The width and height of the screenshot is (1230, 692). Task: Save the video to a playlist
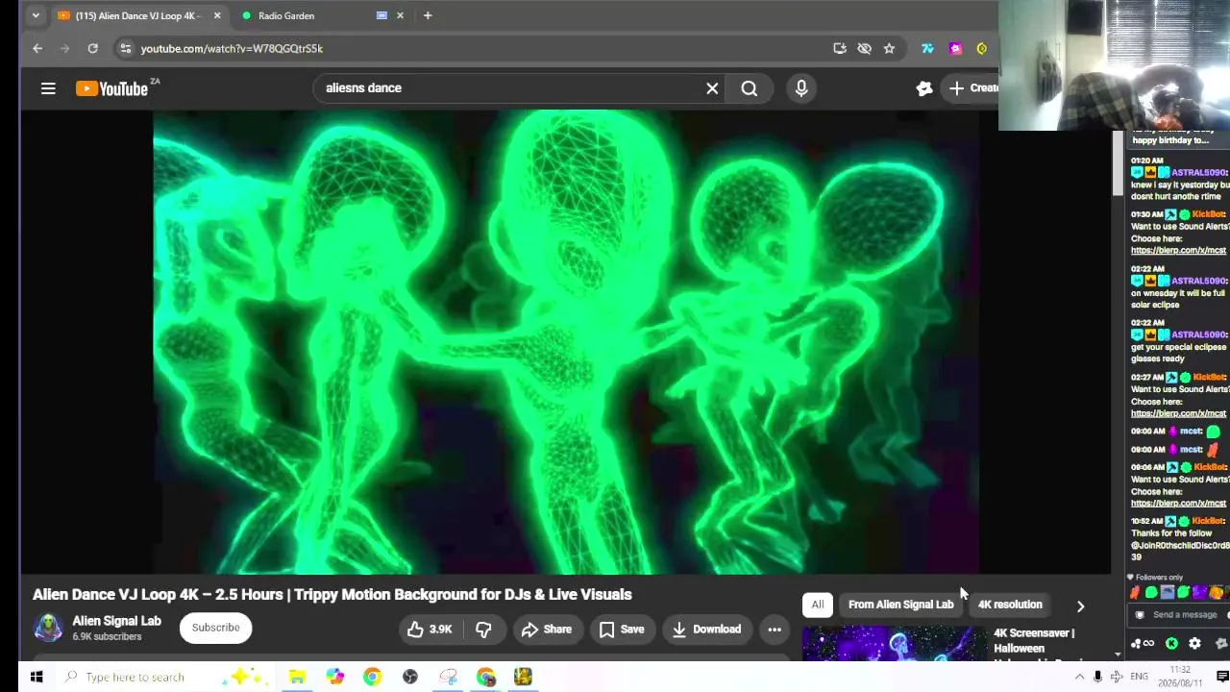coord(622,630)
